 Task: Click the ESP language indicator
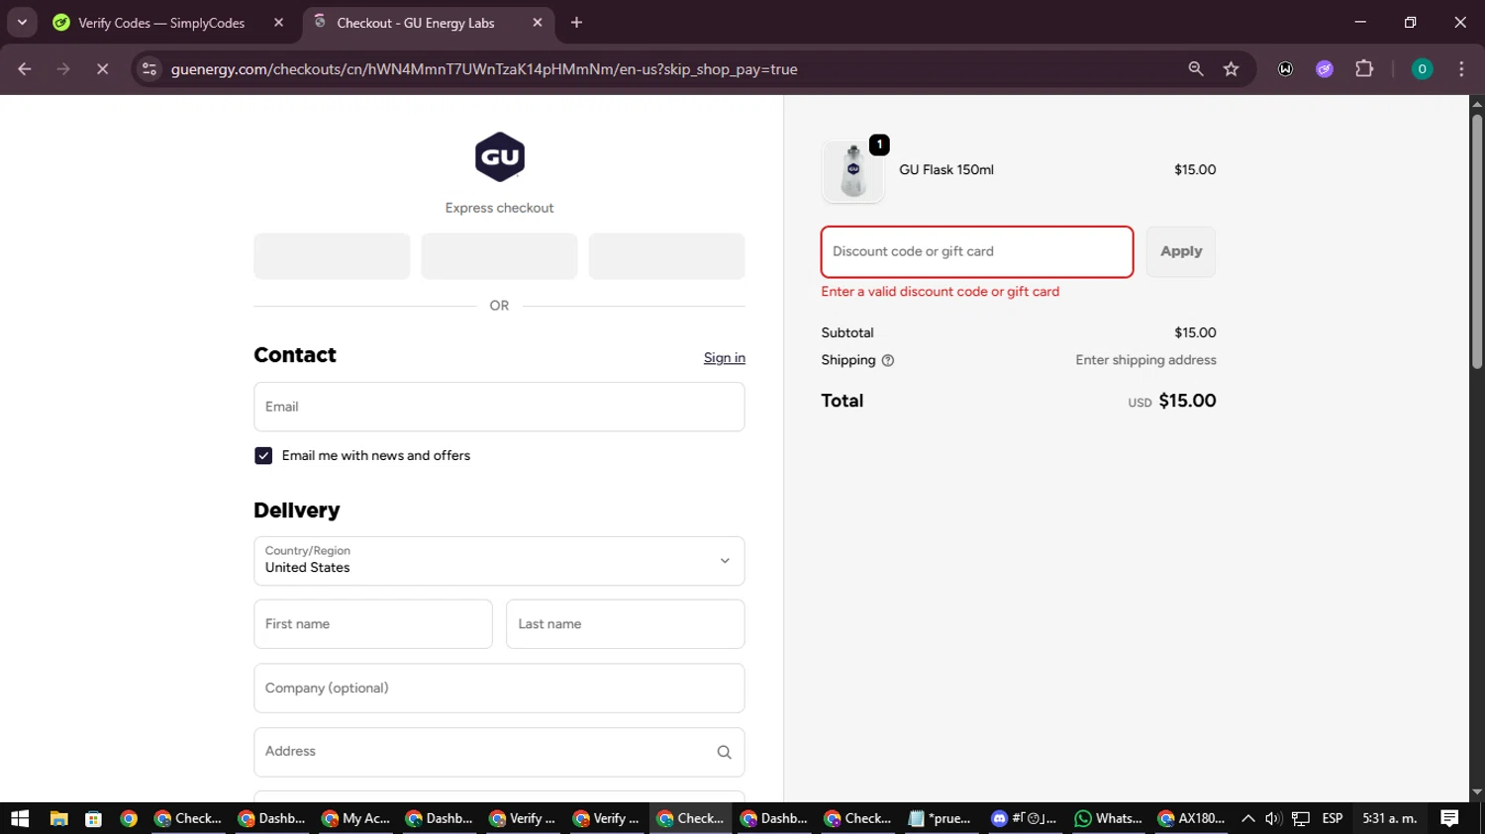(1333, 818)
